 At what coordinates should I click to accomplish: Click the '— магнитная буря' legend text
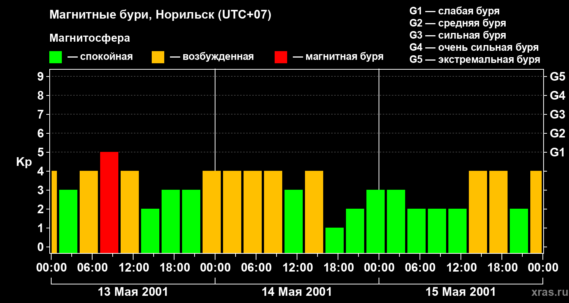click(338, 57)
